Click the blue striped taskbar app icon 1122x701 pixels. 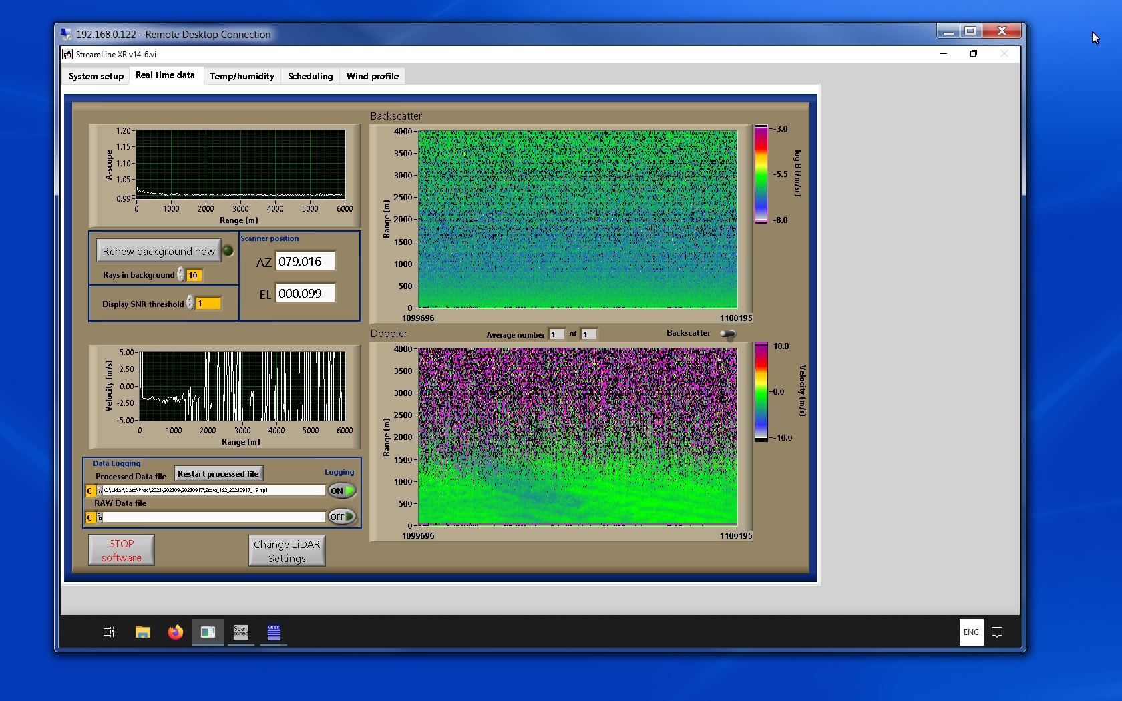click(274, 632)
